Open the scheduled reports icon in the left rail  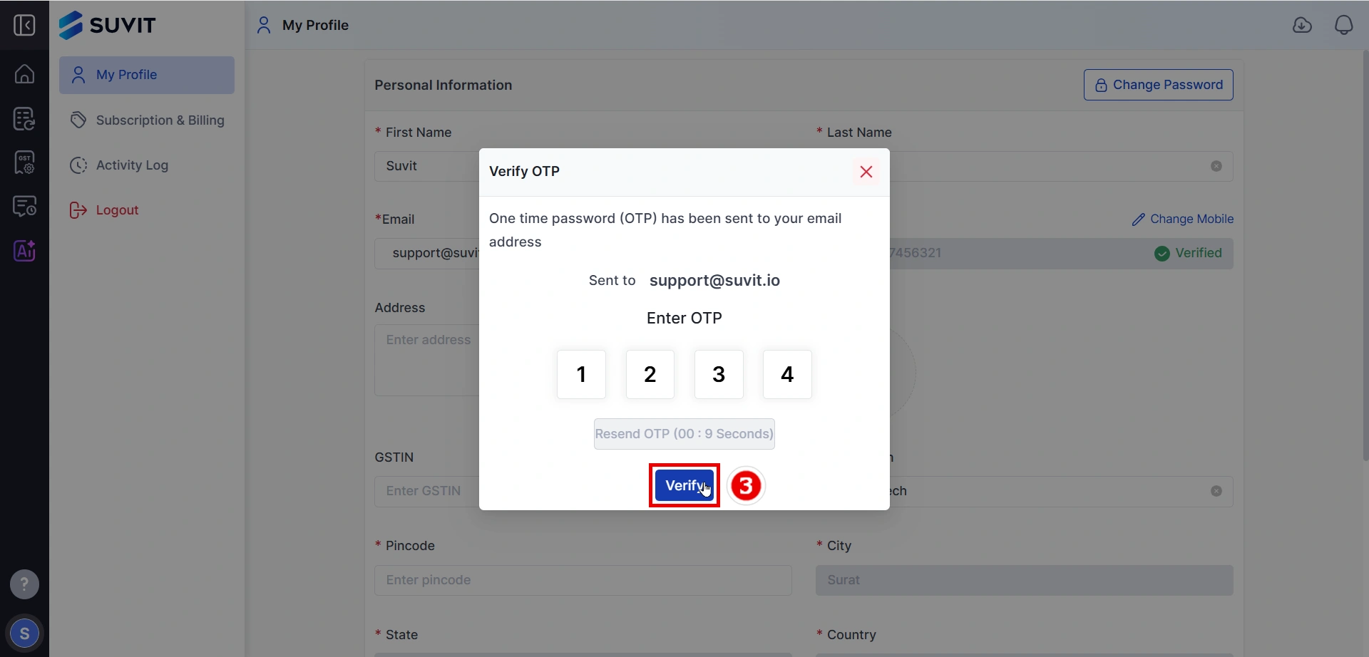pos(24,207)
